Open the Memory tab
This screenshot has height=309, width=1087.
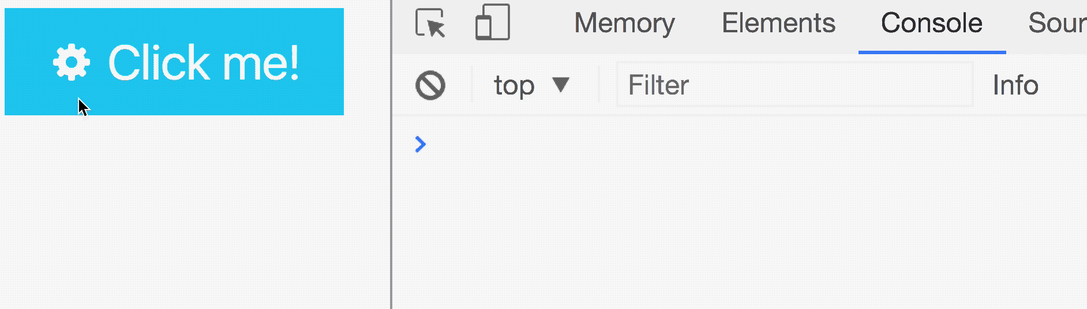coord(624,24)
